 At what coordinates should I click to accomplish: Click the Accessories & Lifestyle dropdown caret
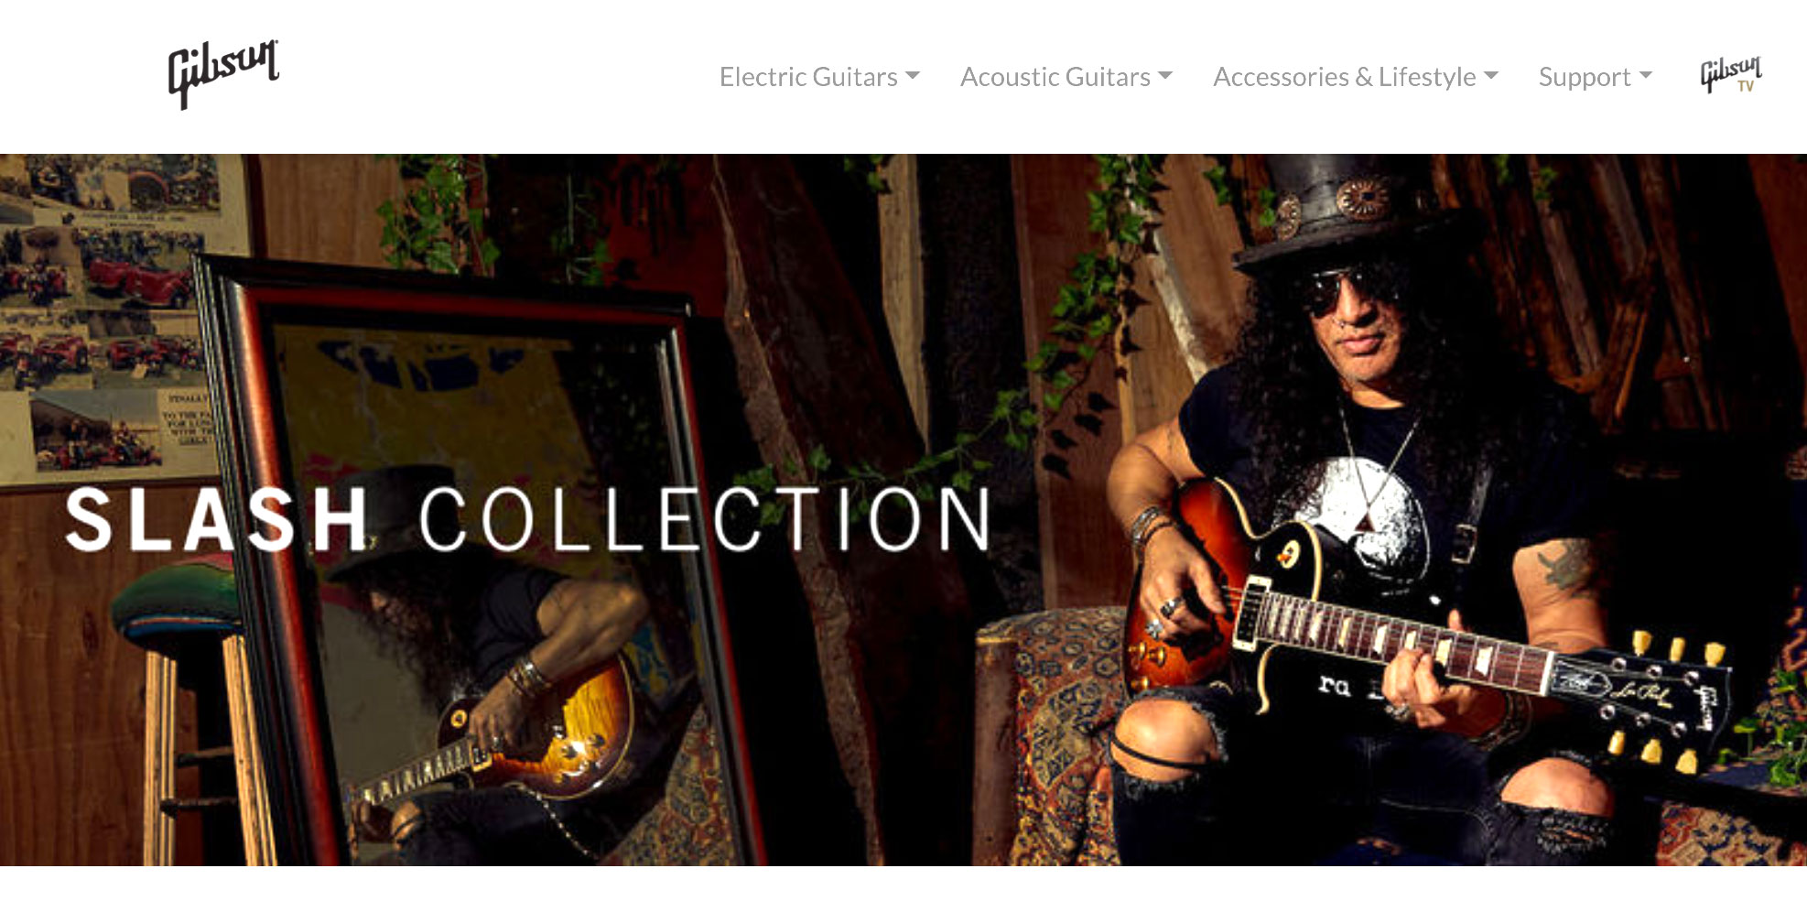1491,76
